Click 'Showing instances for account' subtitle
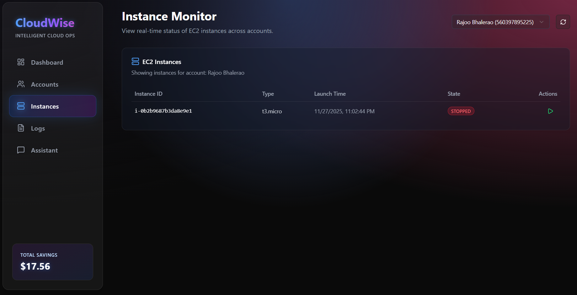This screenshot has width=577, height=295. pyautogui.click(x=188, y=73)
